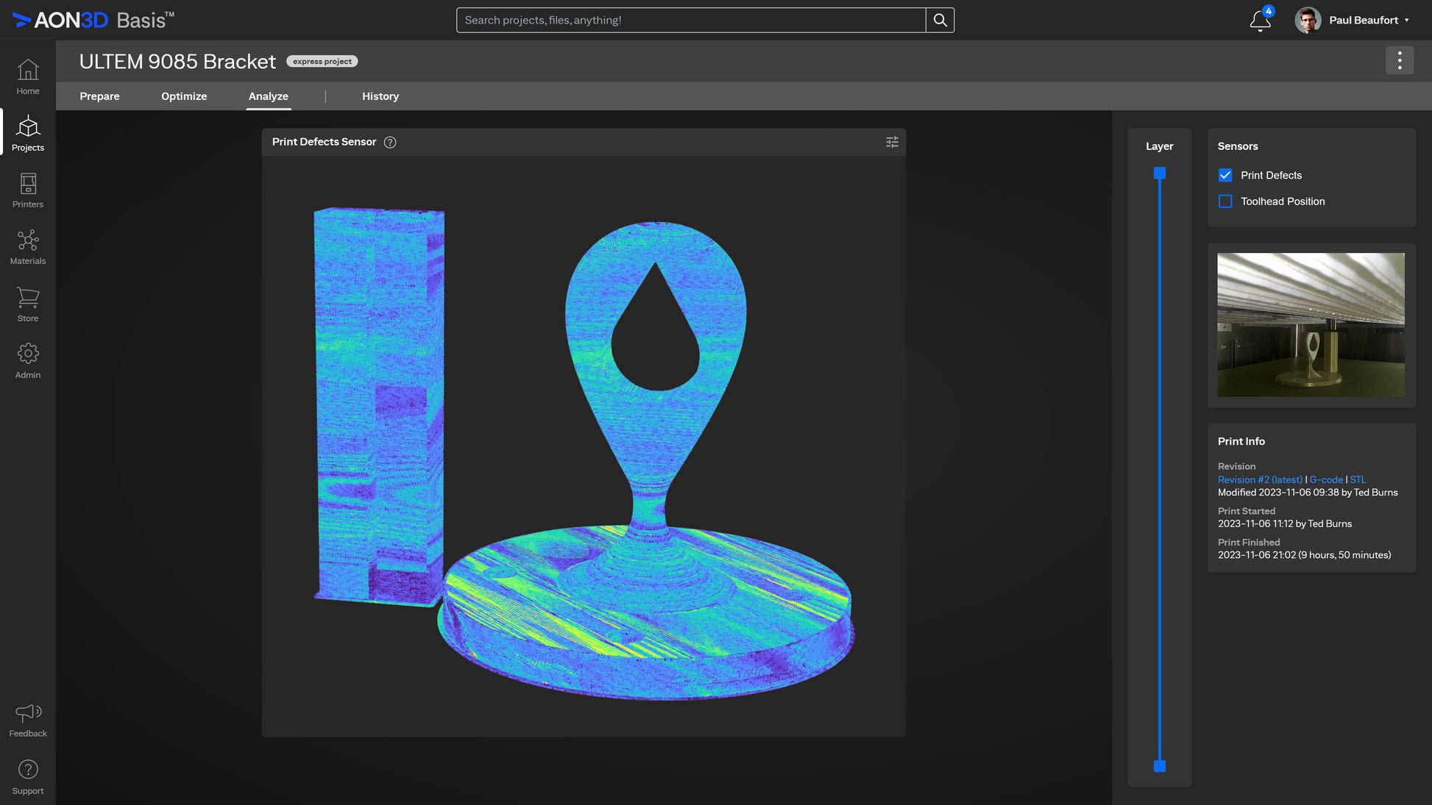Click the Print Info heading

(x=1241, y=441)
